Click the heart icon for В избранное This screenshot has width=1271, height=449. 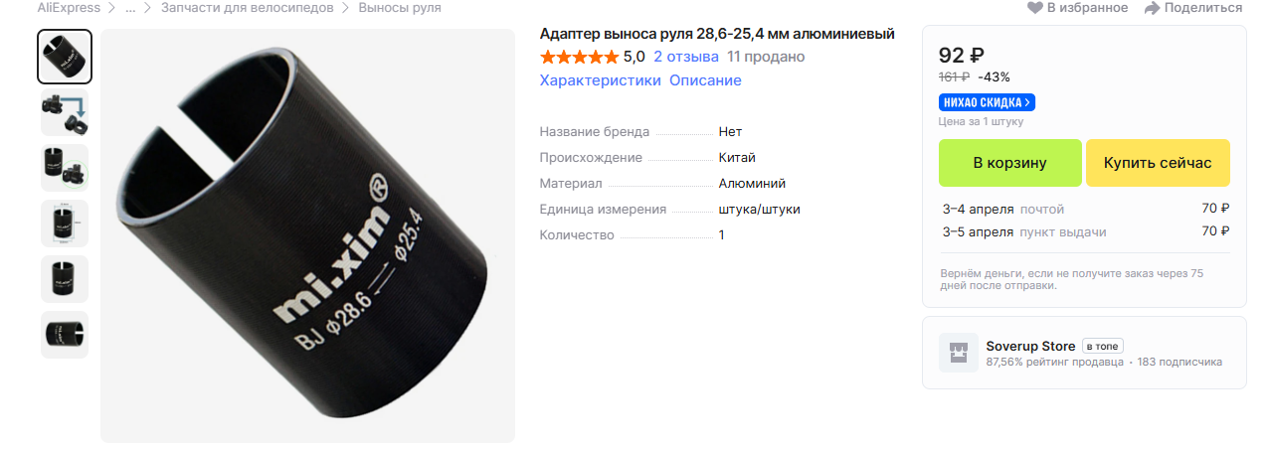point(1034,8)
